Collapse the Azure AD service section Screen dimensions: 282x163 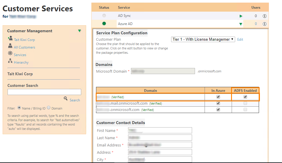click(x=241, y=24)
